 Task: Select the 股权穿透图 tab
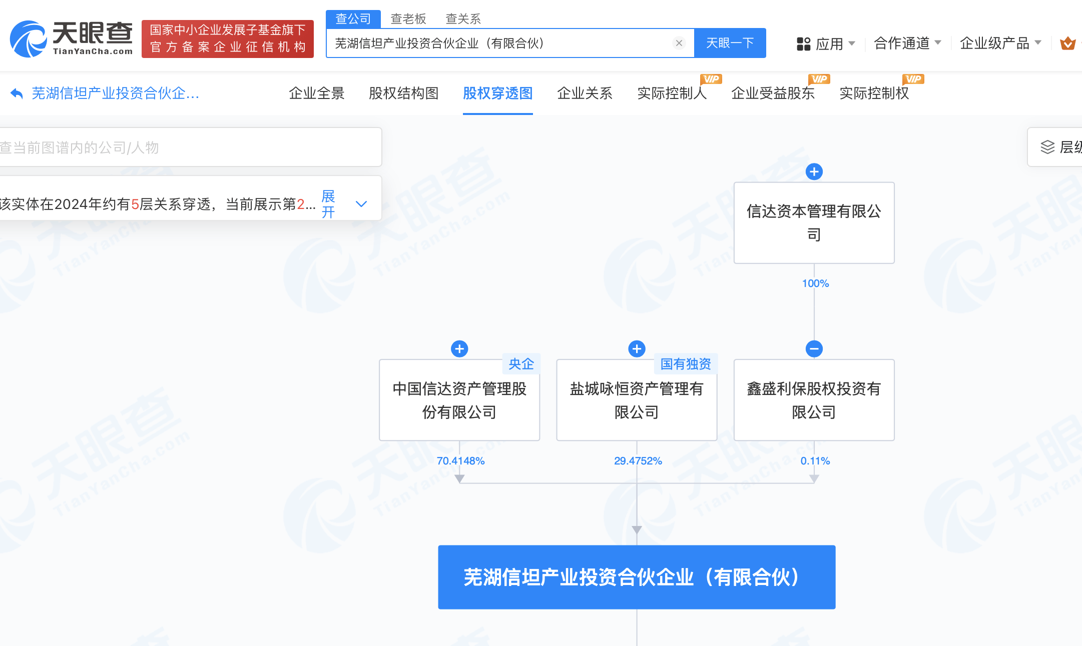(498, 93)
